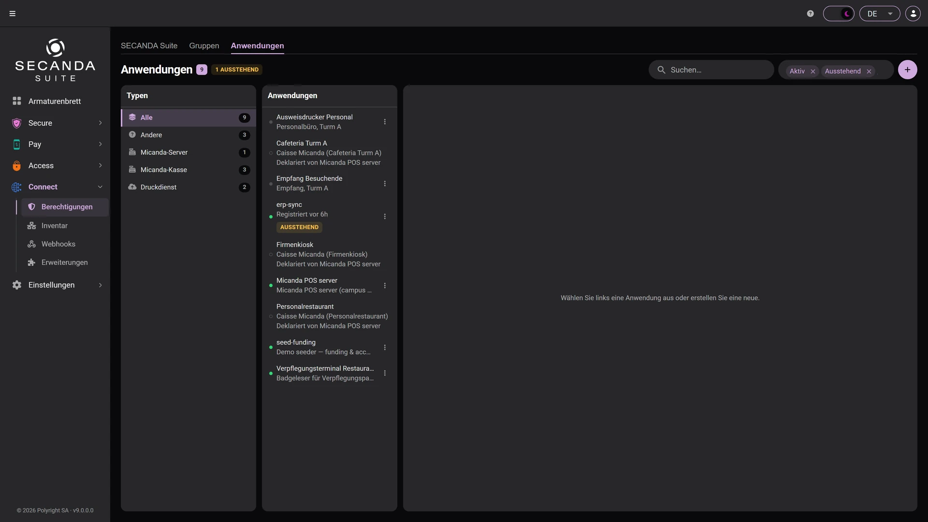Click the Pay terminal icon
The width and height of the screenshot is (928, 522).
17,144
